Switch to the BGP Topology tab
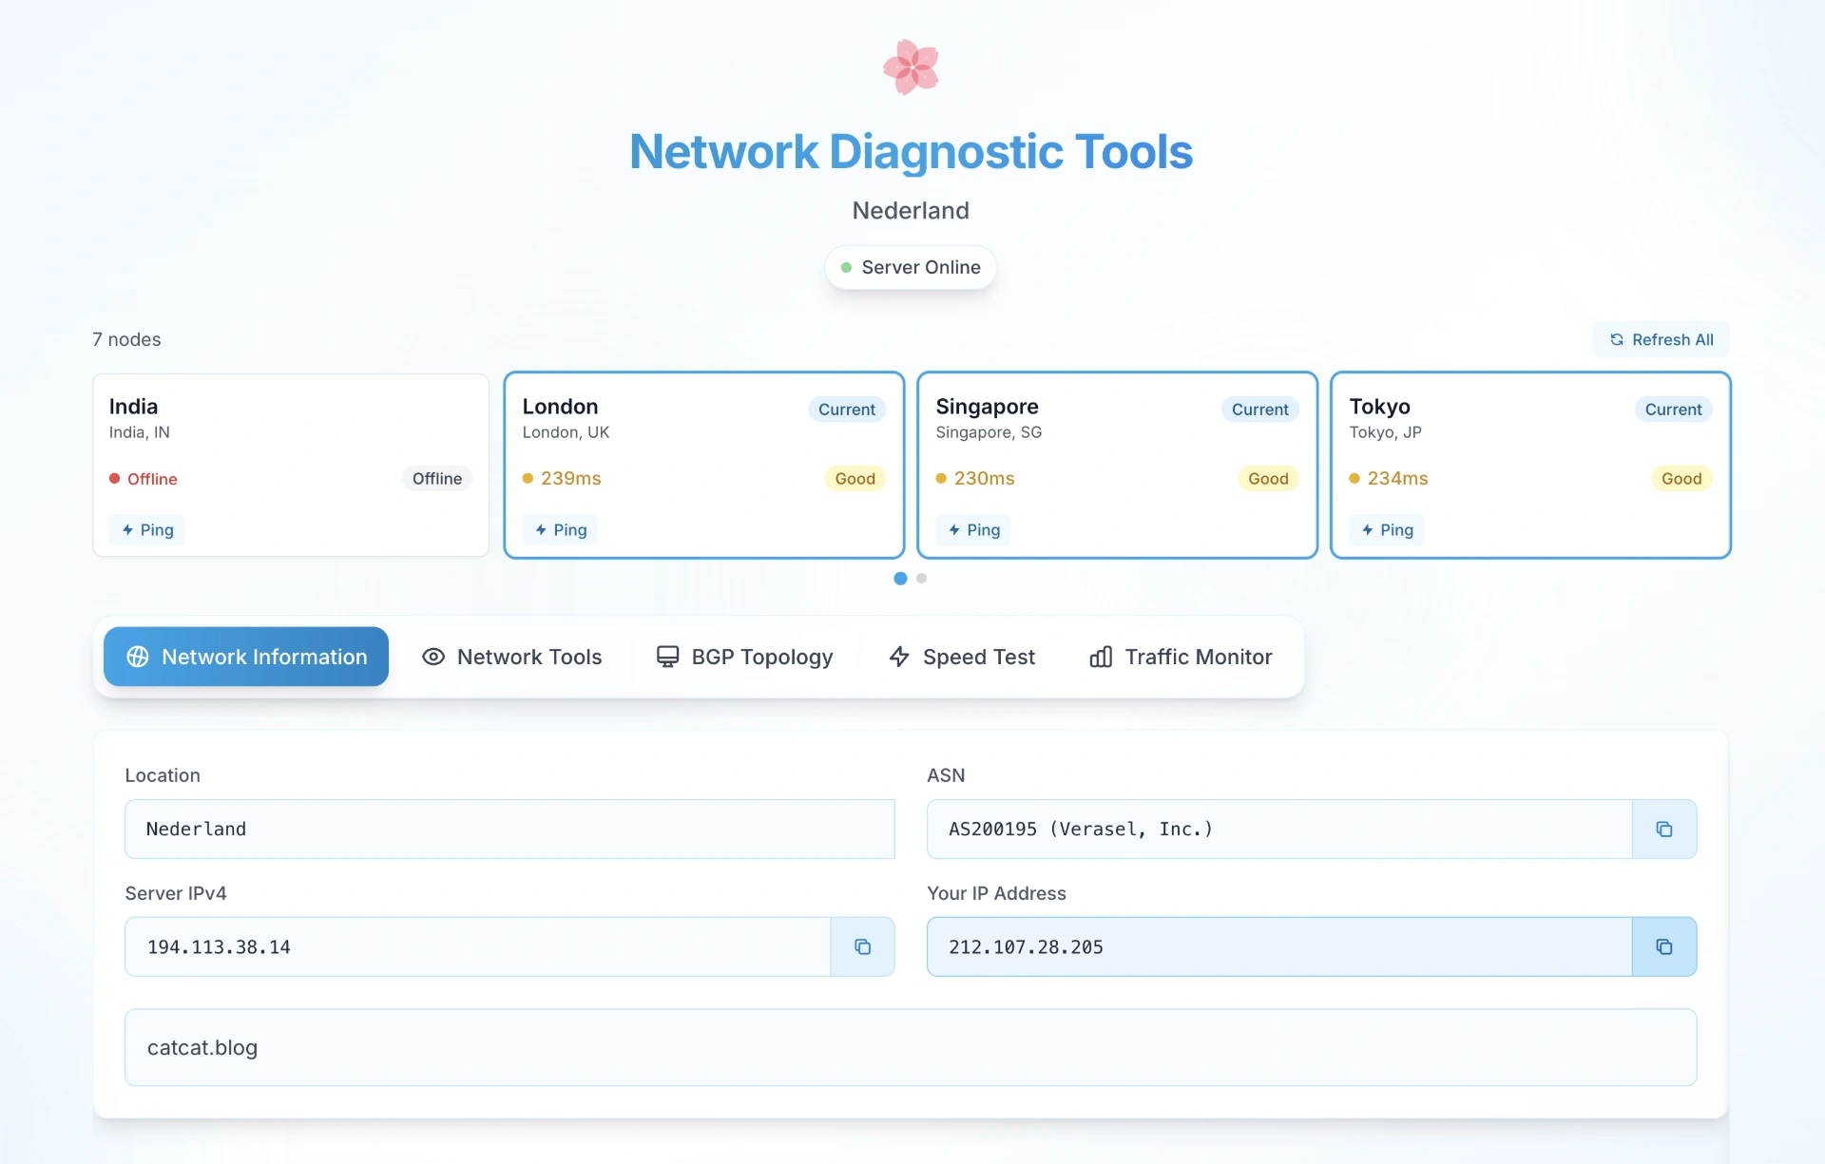This screenshot has height=1164, width=1825. coord(744,657)
